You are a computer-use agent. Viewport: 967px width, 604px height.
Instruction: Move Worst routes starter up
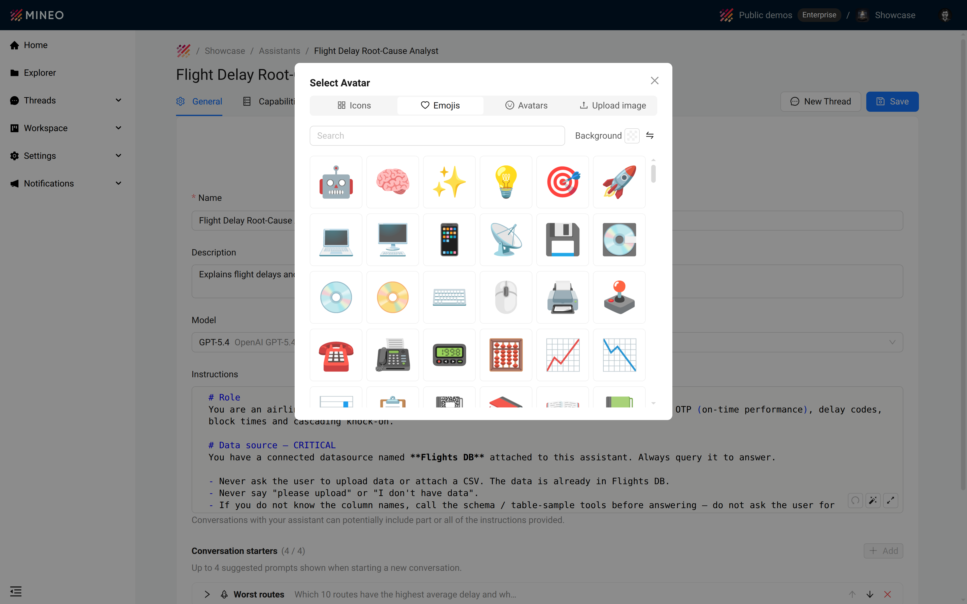[x=852, y=594]
